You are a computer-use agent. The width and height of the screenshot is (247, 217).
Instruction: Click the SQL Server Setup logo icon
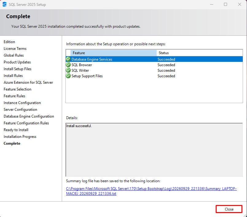(x=5, y=4)
